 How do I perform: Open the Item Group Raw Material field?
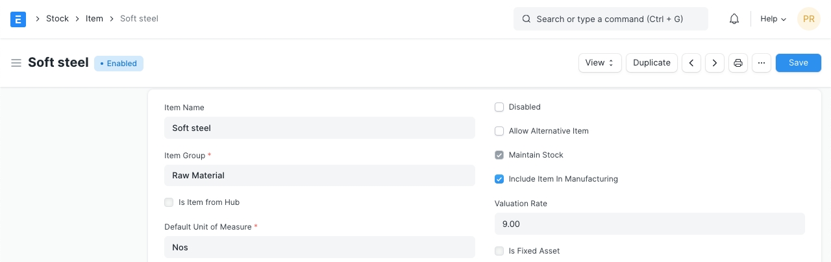pos(319,175)
